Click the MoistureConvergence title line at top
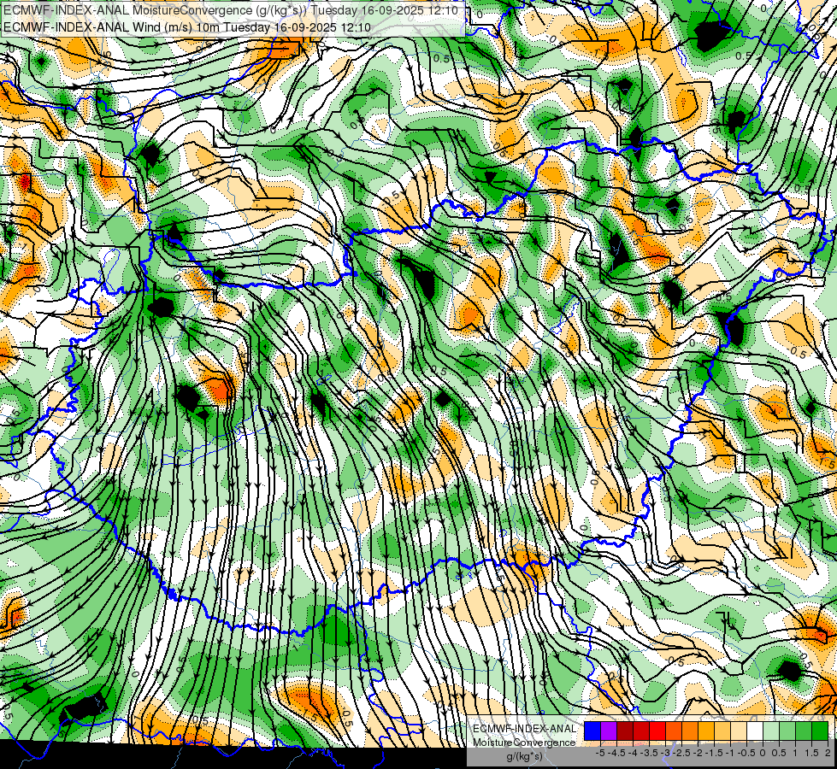The width and height of the screenshot is (837, 769). coord(231,10)
